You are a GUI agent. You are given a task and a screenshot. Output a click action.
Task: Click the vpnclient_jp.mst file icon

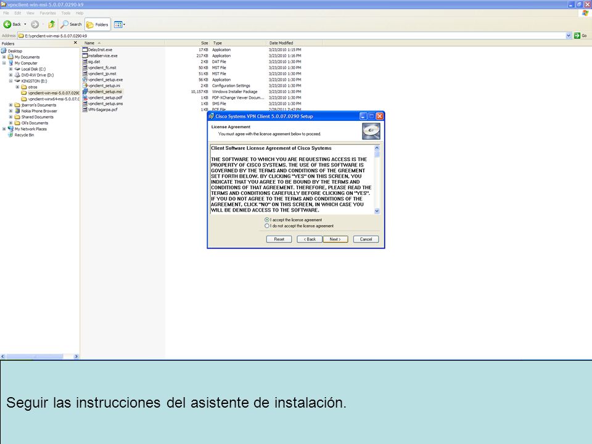pos(85,73)
